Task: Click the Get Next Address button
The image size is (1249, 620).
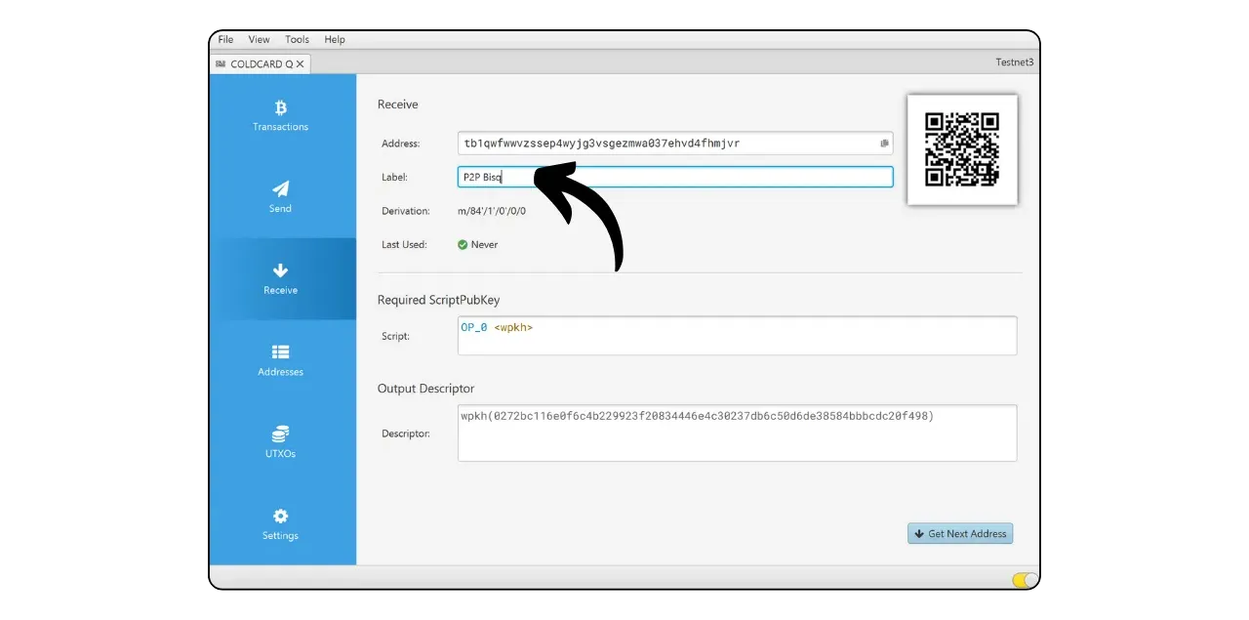Action: coord(960,534)
